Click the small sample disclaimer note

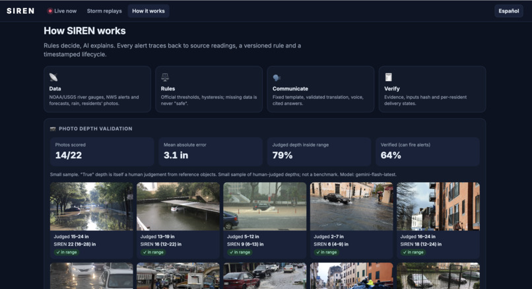pyautogui.click(x=223, y=175)
